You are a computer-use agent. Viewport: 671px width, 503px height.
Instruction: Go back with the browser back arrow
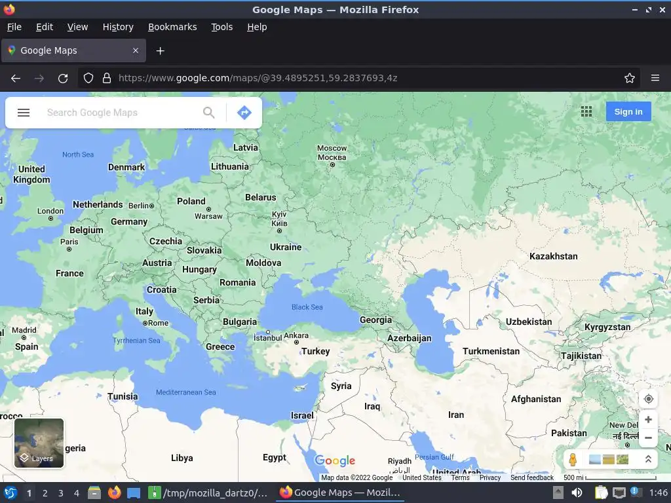(x=16, y=79)
